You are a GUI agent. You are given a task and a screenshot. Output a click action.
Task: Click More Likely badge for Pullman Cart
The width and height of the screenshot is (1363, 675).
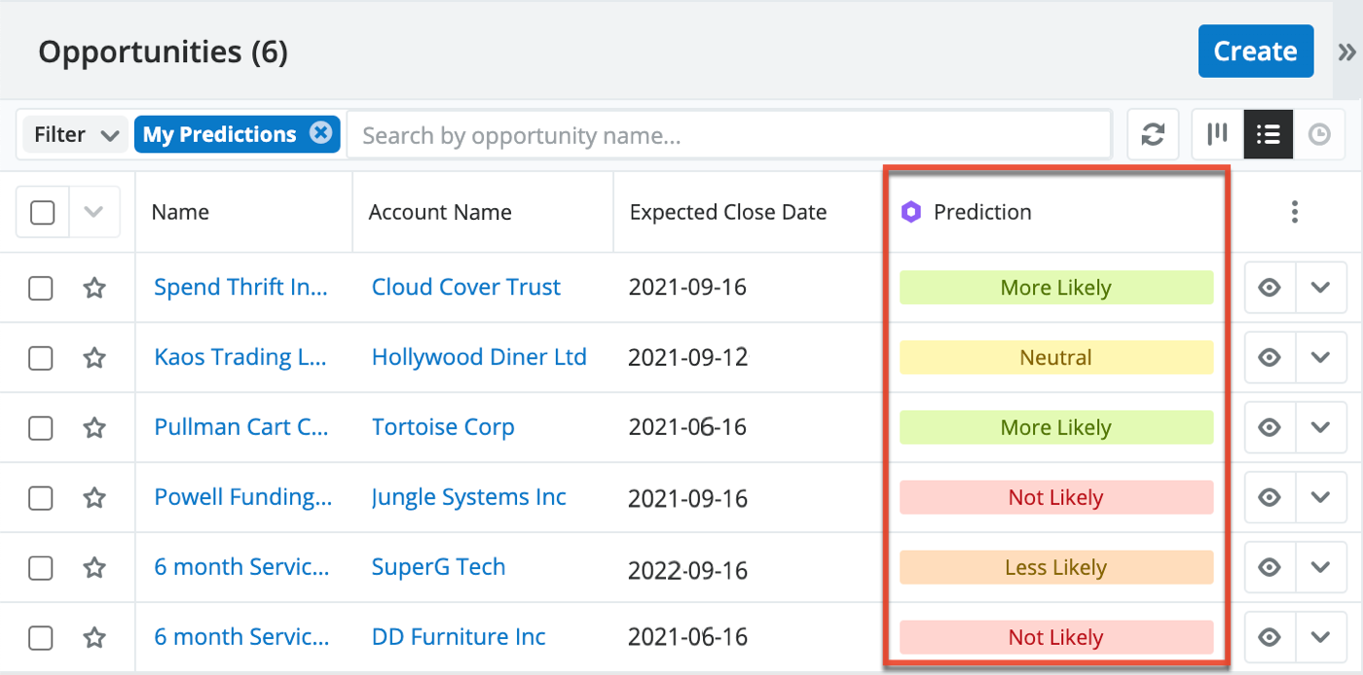coord(1056,428)
